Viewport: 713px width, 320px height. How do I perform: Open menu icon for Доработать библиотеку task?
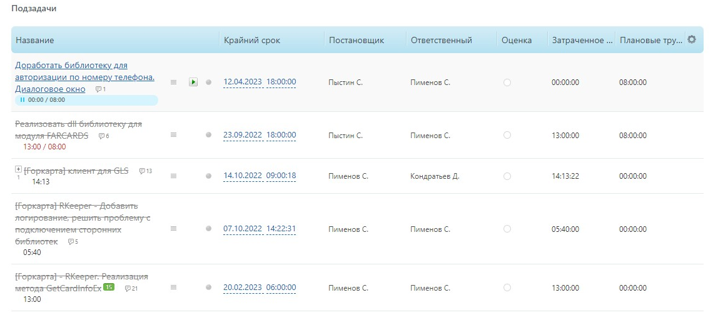(x=173, y=82)
